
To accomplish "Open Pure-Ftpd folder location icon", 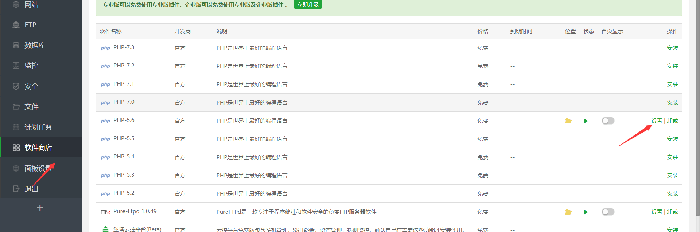I will click(x=568, y=212).
